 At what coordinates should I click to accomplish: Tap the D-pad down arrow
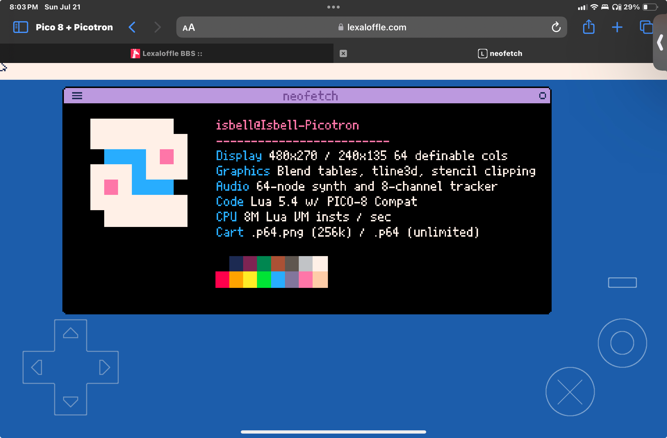click(x=71, y=401)
